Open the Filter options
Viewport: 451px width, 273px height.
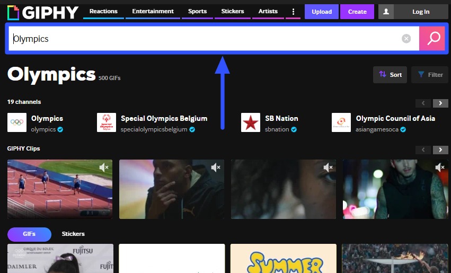(x=429, y=75)
